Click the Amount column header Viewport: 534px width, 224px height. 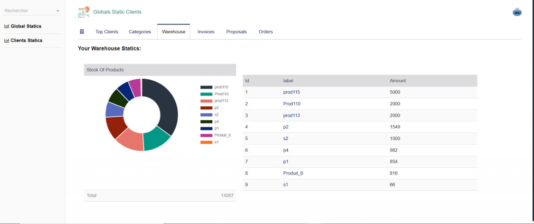click(x=398, y=81)
